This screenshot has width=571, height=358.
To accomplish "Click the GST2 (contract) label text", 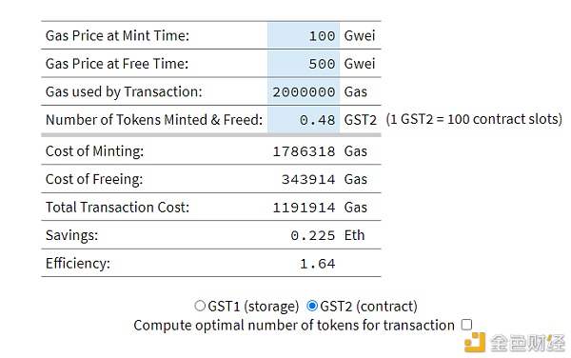I will pyautogui.click(x=368, y=307).
